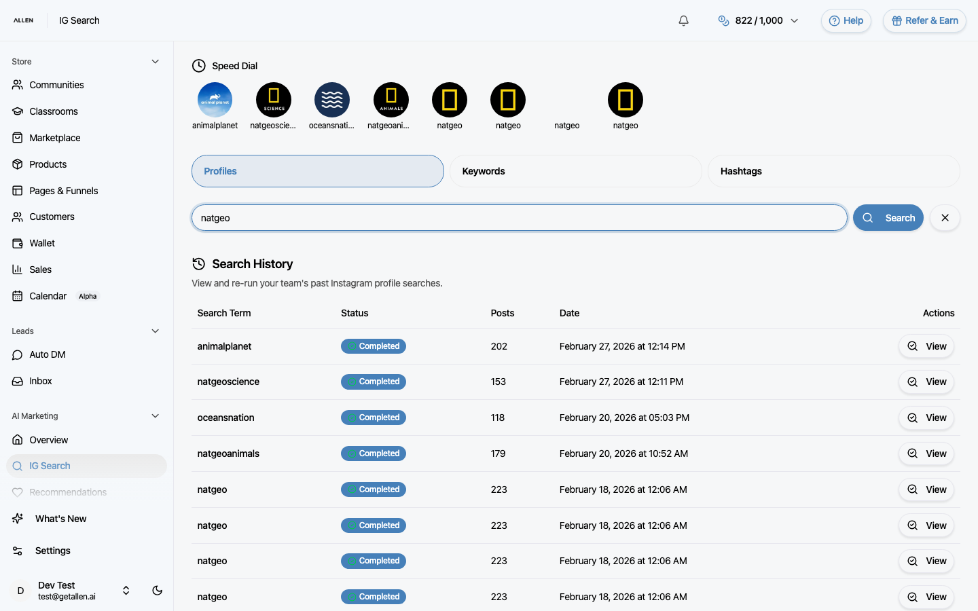This screenshot has width=978, height=611.
Task: Open the natgeoanimals speed dial icon
Action: coord(391,100)
